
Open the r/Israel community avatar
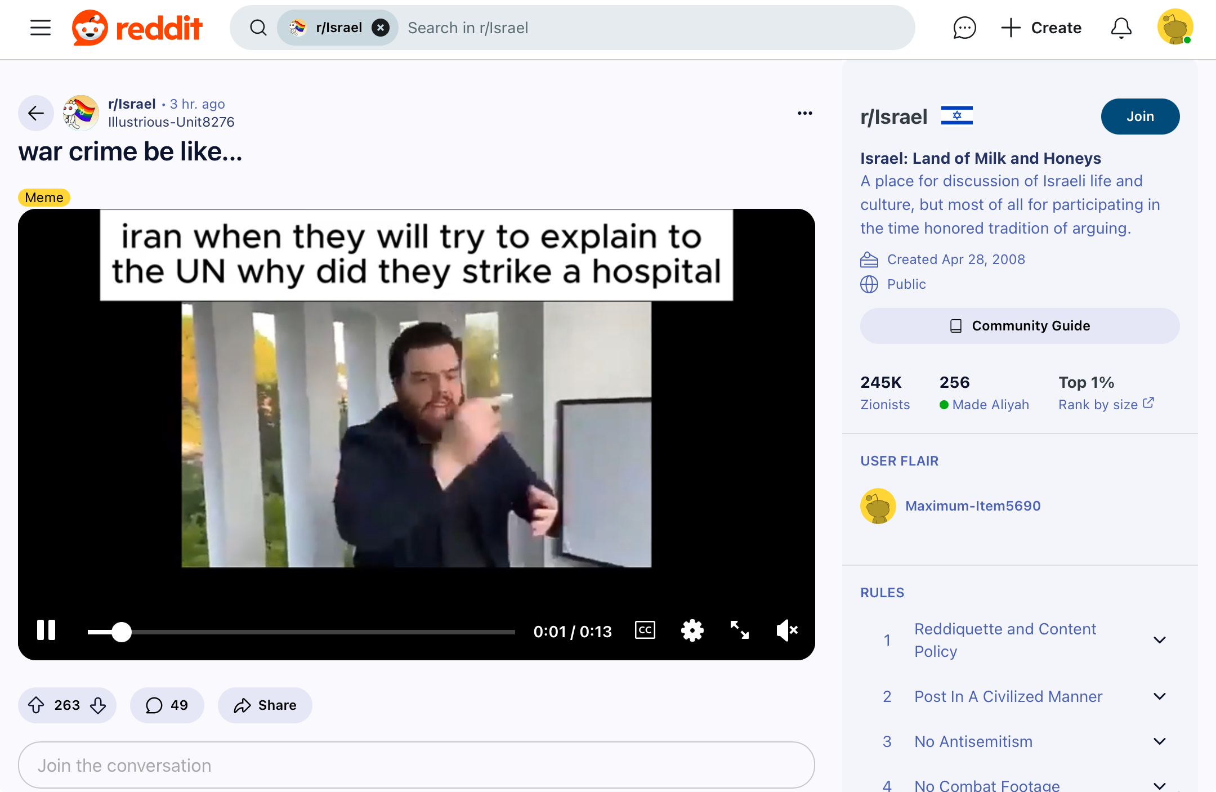(81, 113)
